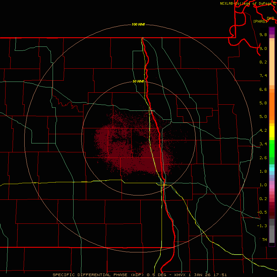Pick the yellow band on the color bar
Viewport: 277px width, 277px height.
click(x=272, y=132)
